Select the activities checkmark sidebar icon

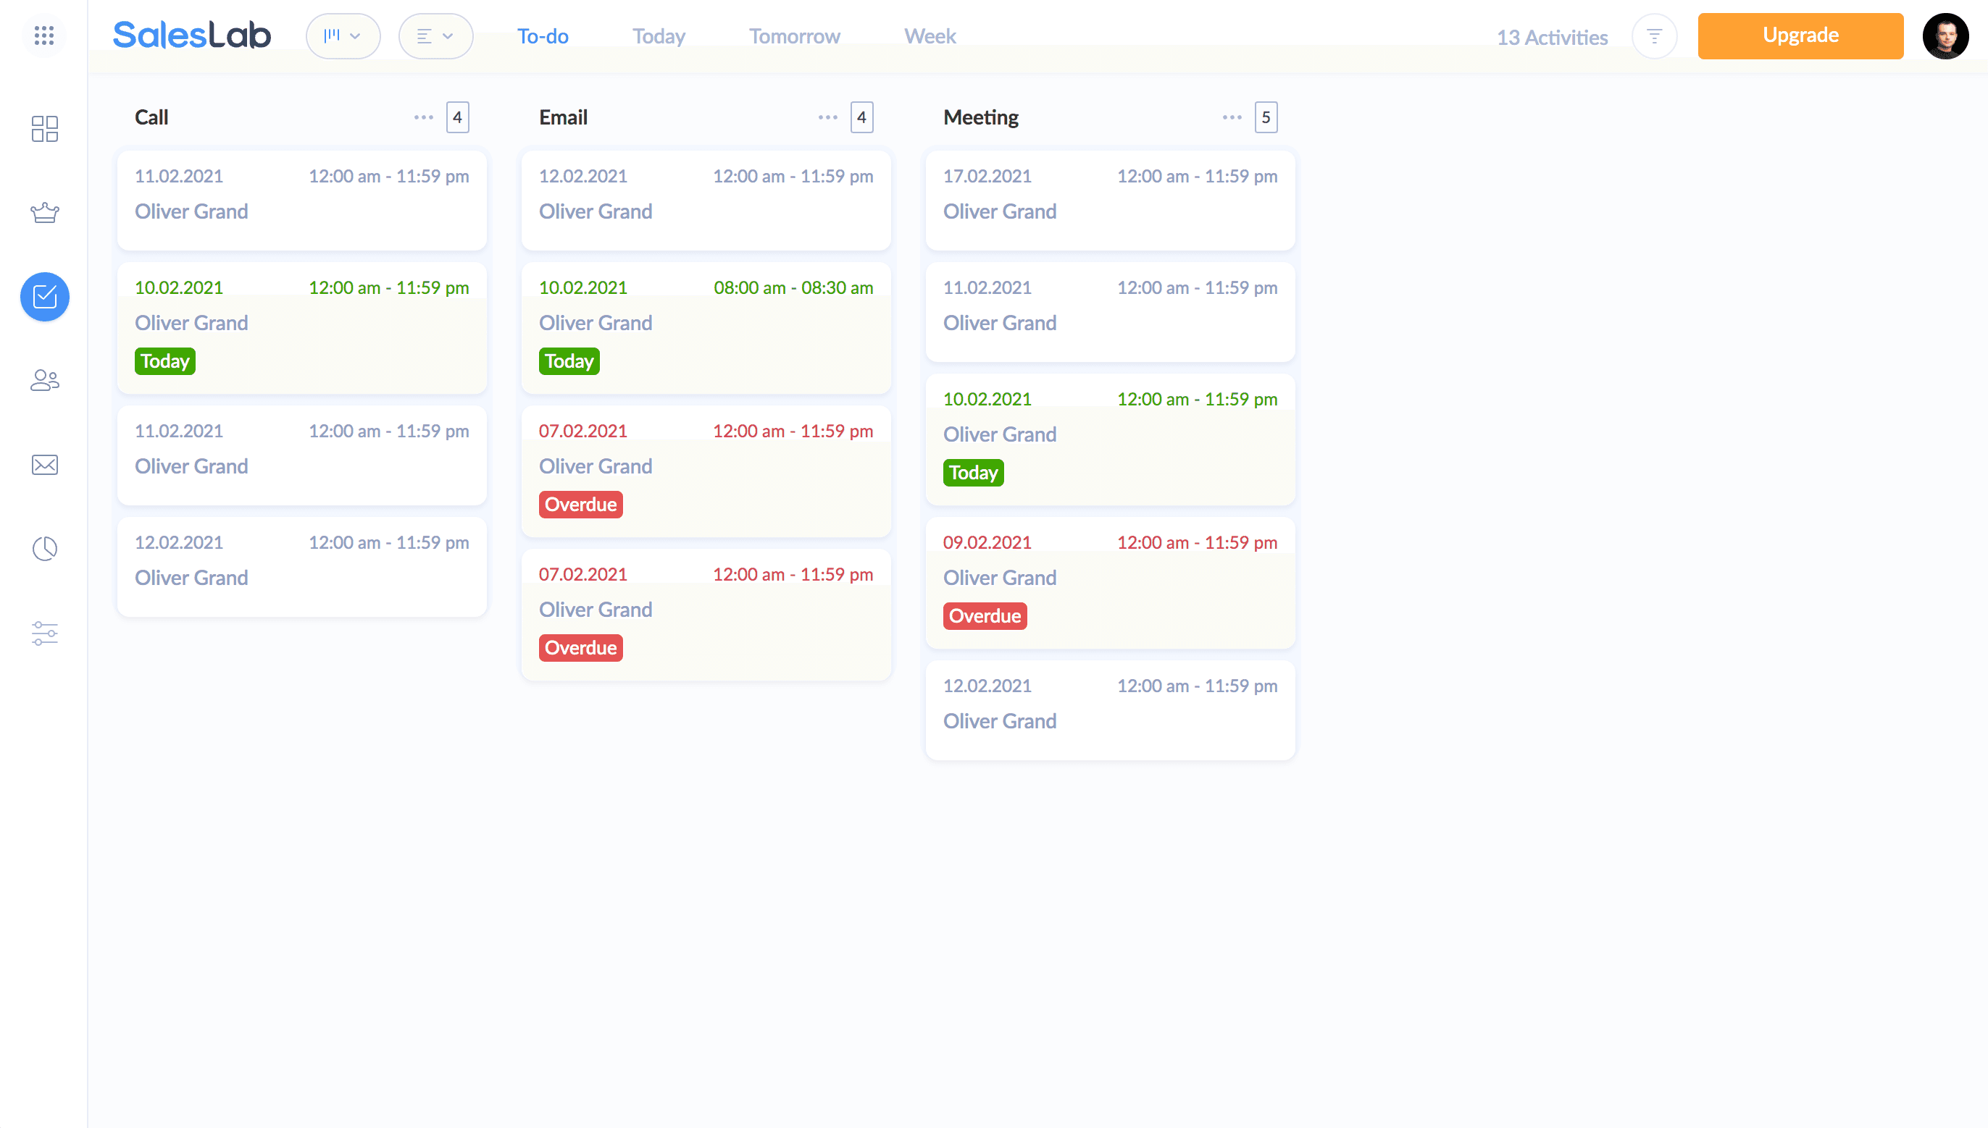click(44, 297)
